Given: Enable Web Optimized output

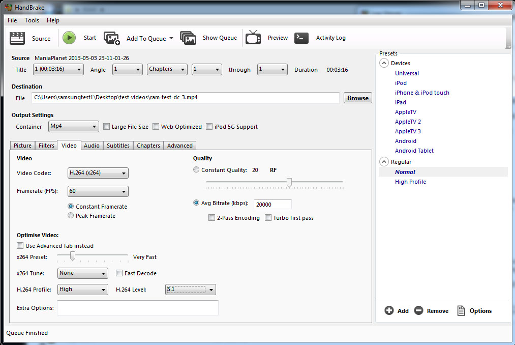Looking at the screenshot, I should click(x=156, y=126).
